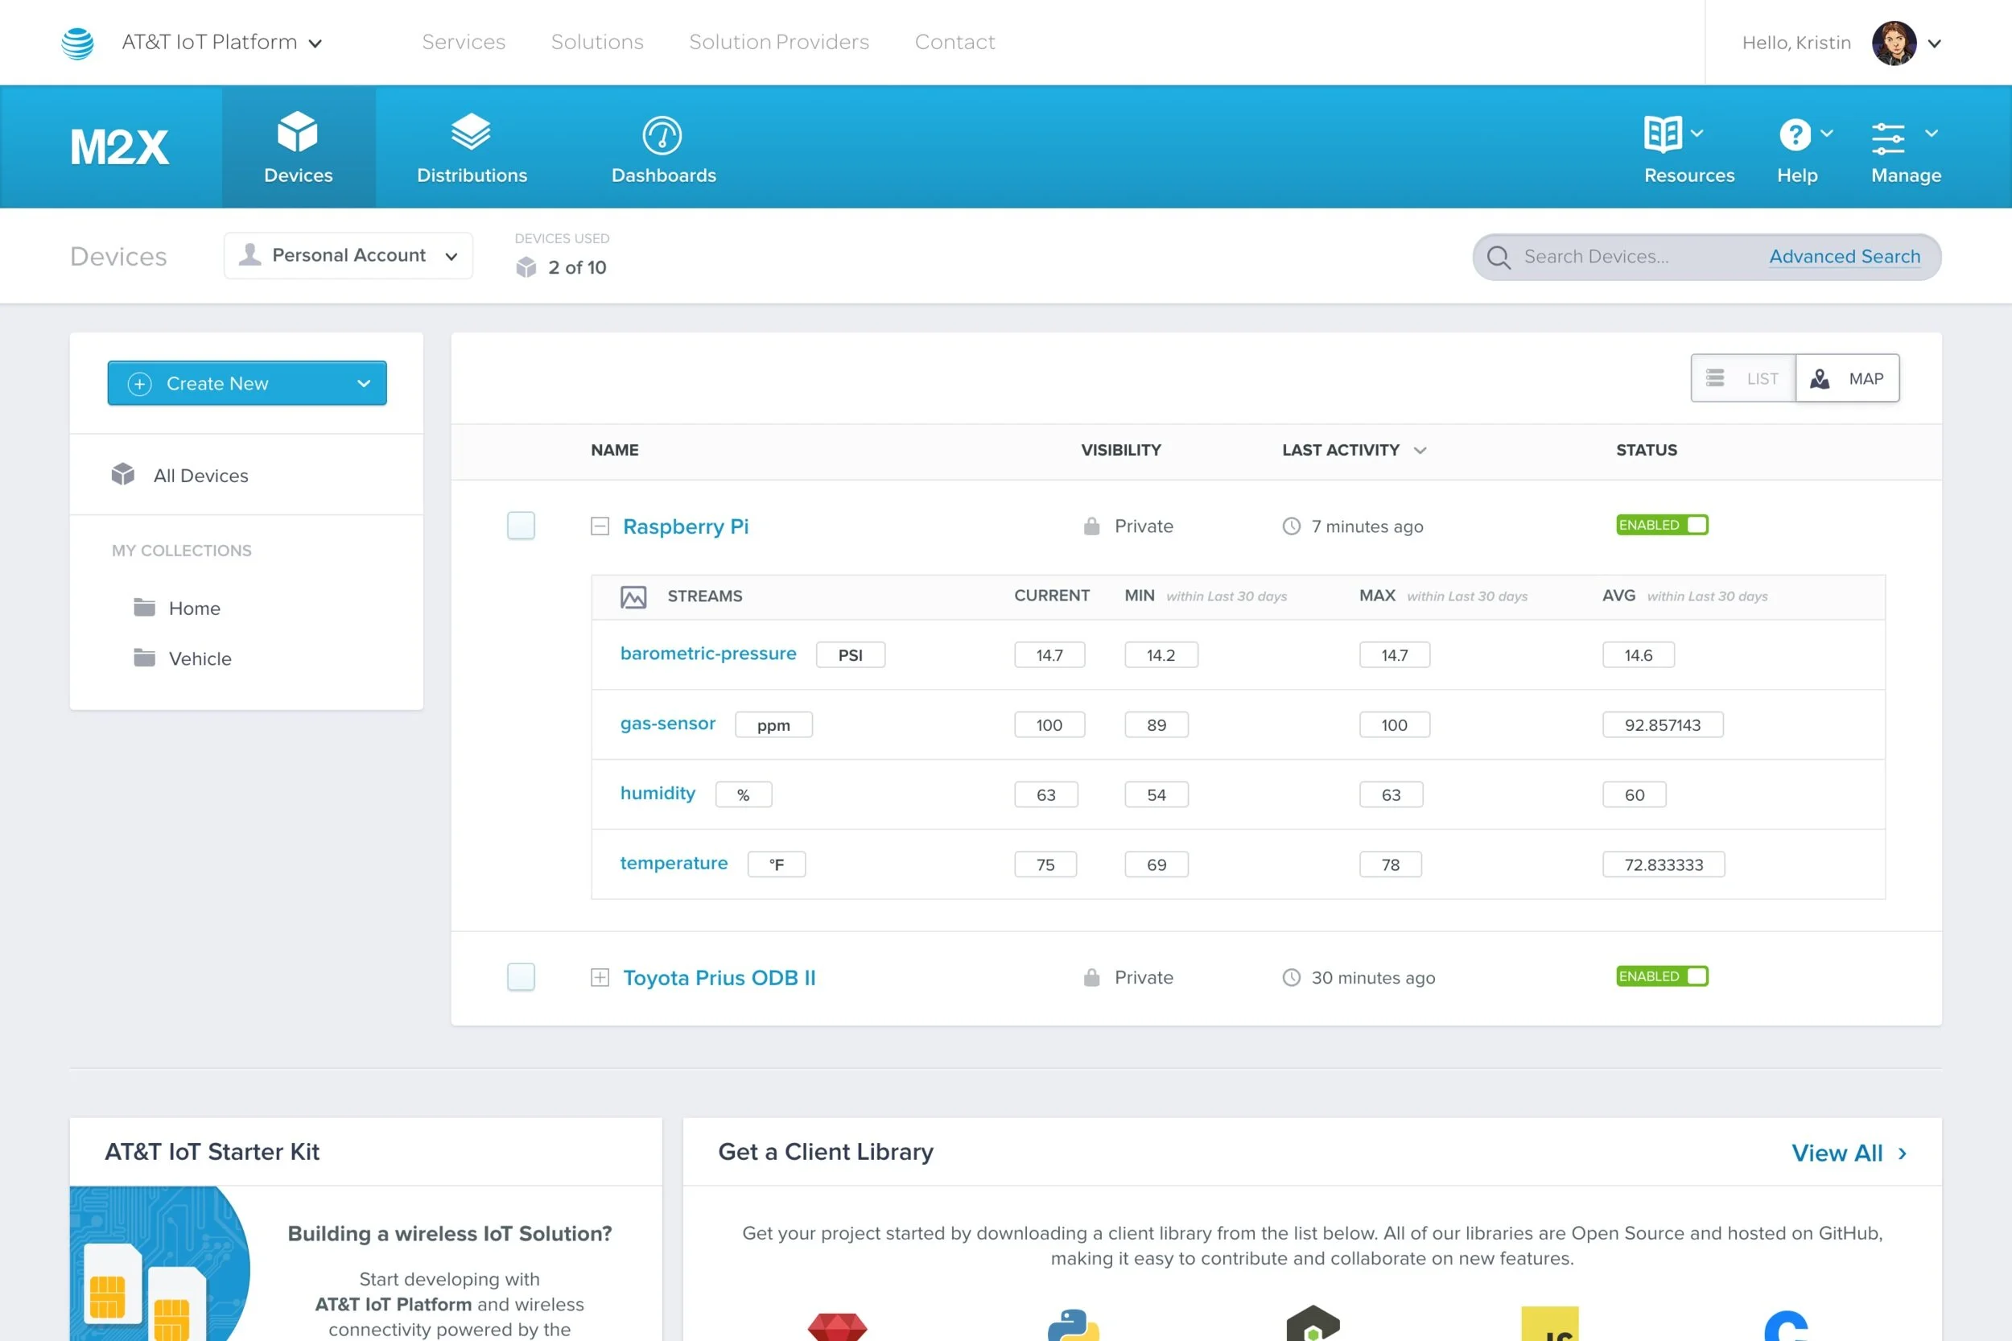Switch to MAP view

pos(1847,378)
